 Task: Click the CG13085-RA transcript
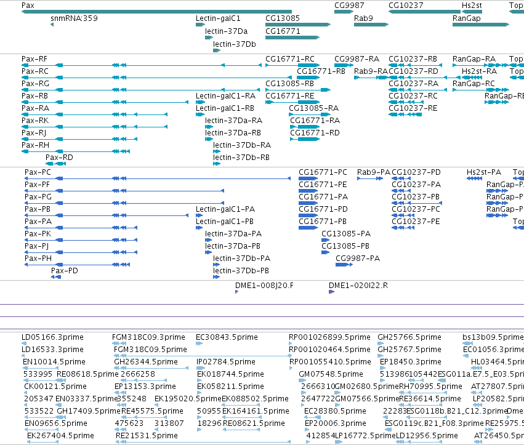click(x=313, y=108)
